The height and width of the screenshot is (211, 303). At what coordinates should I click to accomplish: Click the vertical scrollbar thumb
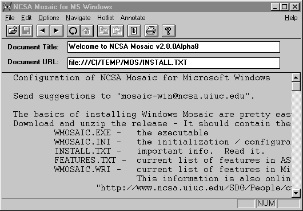pos(296,87)
